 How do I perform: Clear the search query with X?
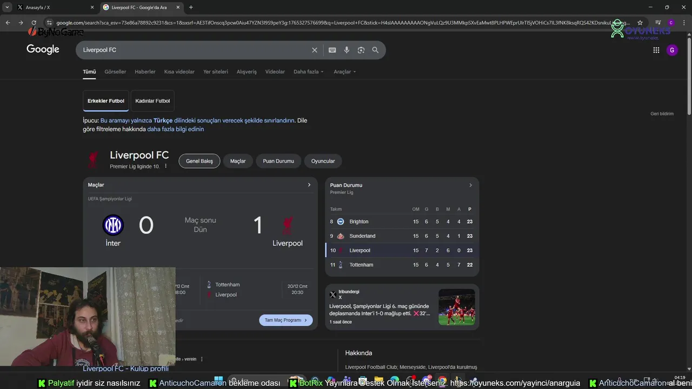(x=315, y=50)
